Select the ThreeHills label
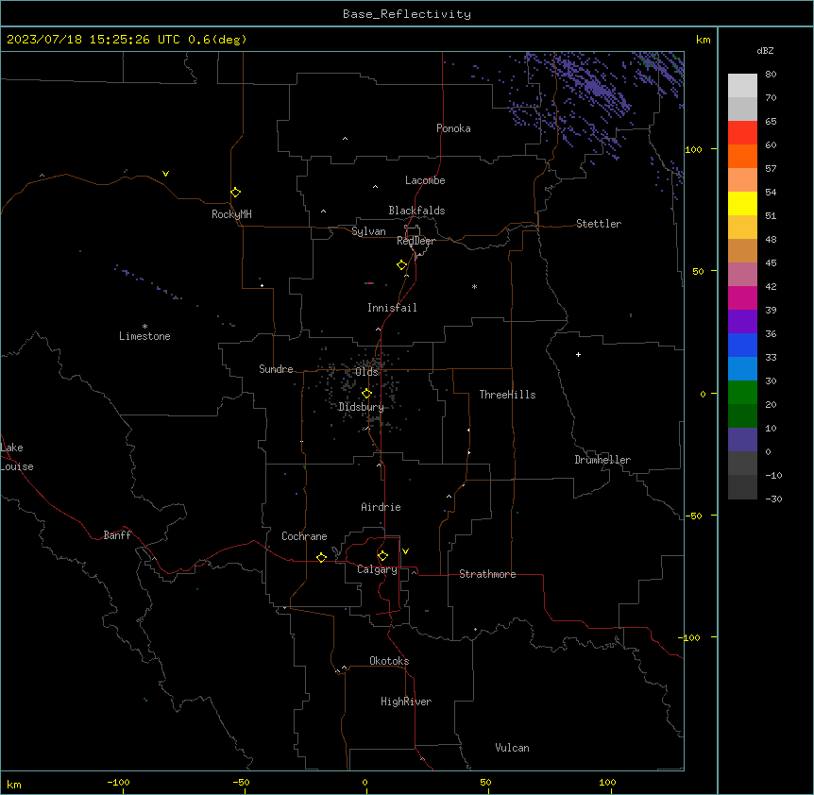 (x=507, y=395)
